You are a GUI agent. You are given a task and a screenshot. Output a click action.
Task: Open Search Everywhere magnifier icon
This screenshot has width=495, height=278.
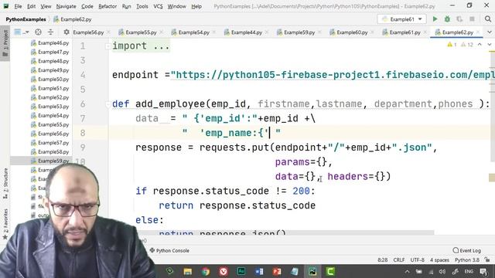tap(488, 19)
